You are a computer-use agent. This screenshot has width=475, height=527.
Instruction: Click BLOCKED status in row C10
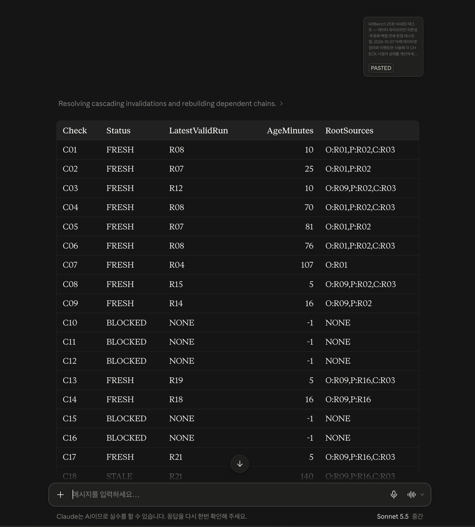[126, 323]
